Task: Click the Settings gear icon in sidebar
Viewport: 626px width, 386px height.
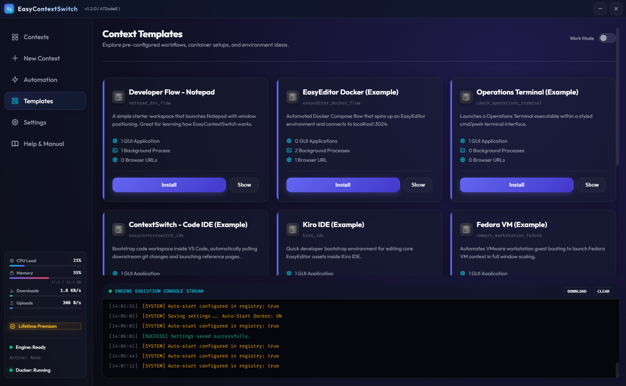Action: 15,122
